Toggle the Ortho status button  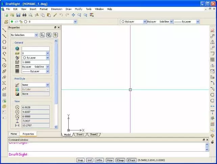[99, 160]
